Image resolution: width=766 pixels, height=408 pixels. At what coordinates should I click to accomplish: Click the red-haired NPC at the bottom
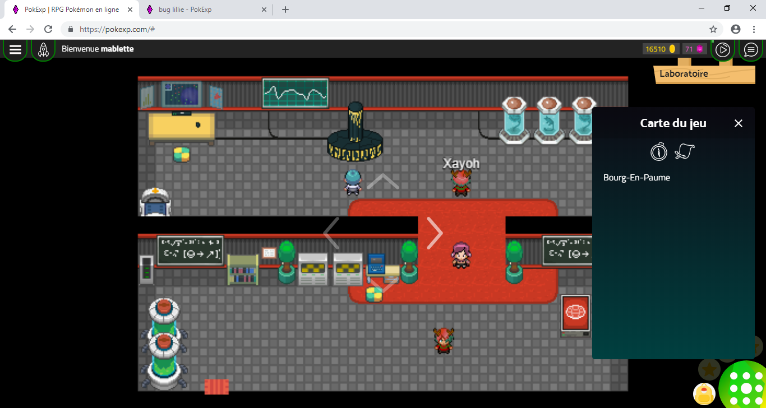point(444,341)
